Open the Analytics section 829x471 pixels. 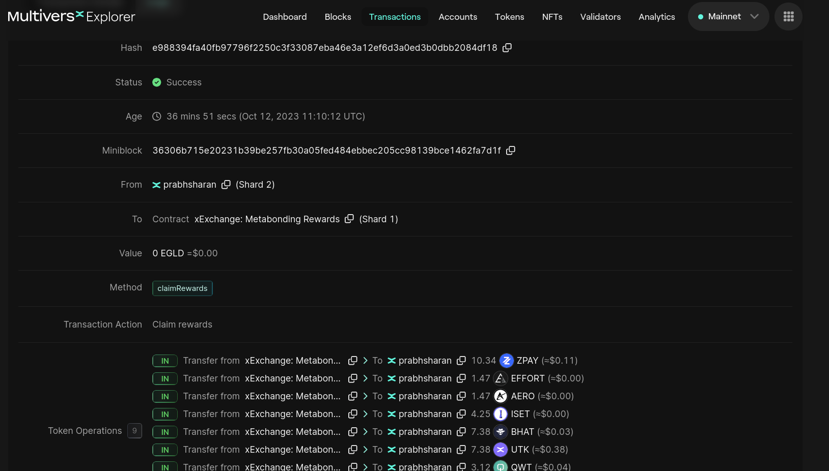(x=656, y=17)
